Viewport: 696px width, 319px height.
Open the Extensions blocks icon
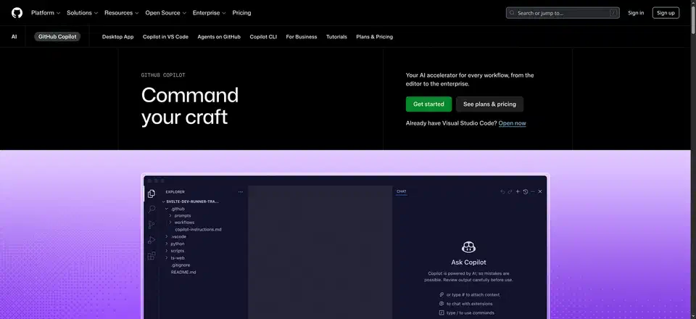[152, 255]
